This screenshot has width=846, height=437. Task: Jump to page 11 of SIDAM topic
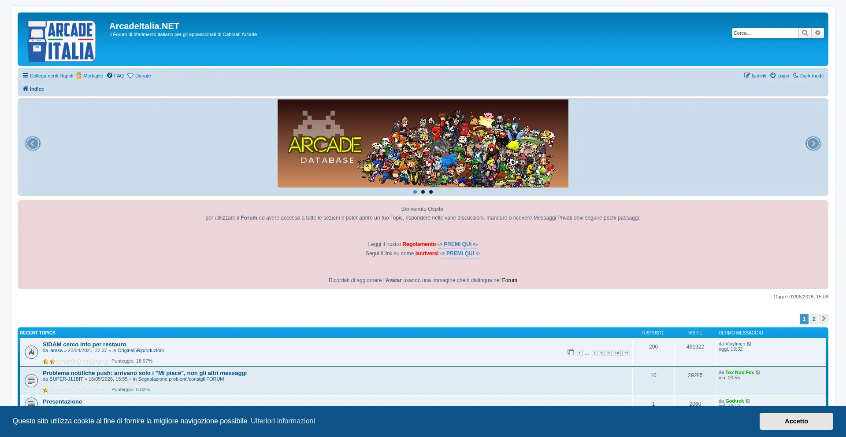pyautogui.click(x=626, y=353)
